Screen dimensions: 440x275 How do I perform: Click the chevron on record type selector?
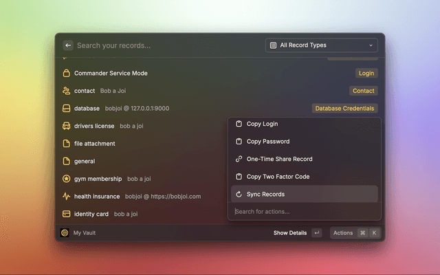point(371,45)
